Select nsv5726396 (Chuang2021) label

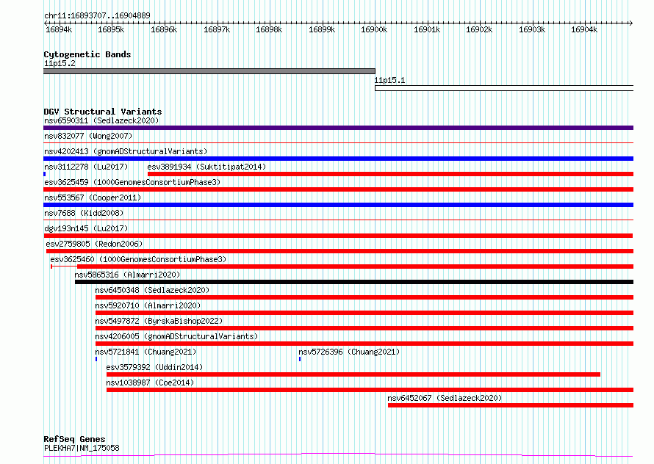click(x=349, y=352)
